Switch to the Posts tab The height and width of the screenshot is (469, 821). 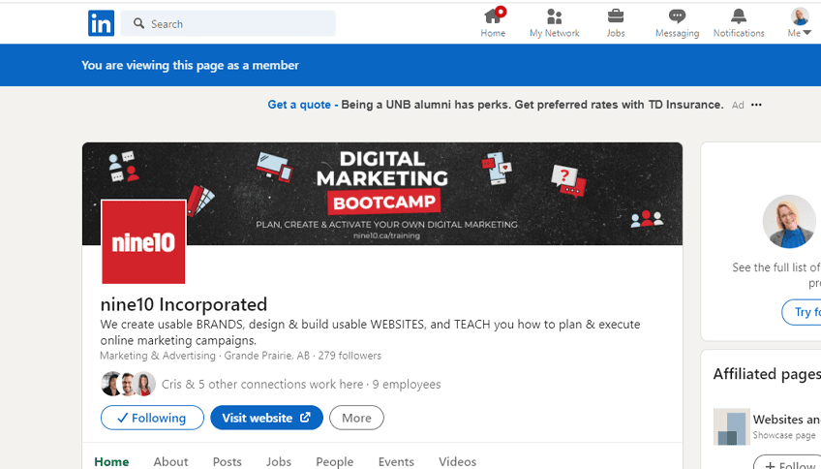click(x=228, y=461)
